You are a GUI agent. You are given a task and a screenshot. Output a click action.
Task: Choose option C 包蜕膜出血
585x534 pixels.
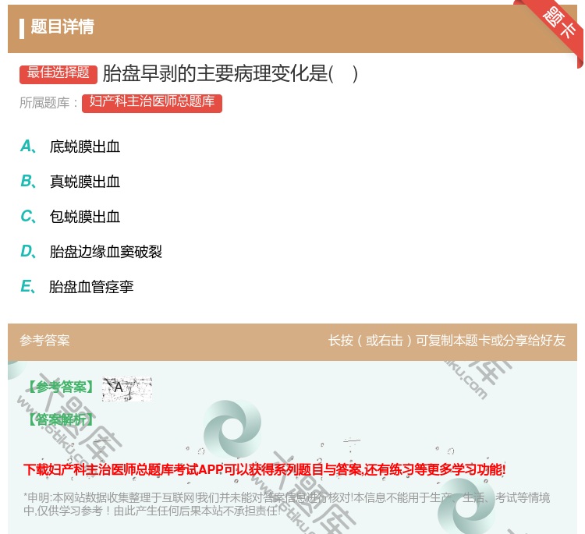tap(84, 217)
